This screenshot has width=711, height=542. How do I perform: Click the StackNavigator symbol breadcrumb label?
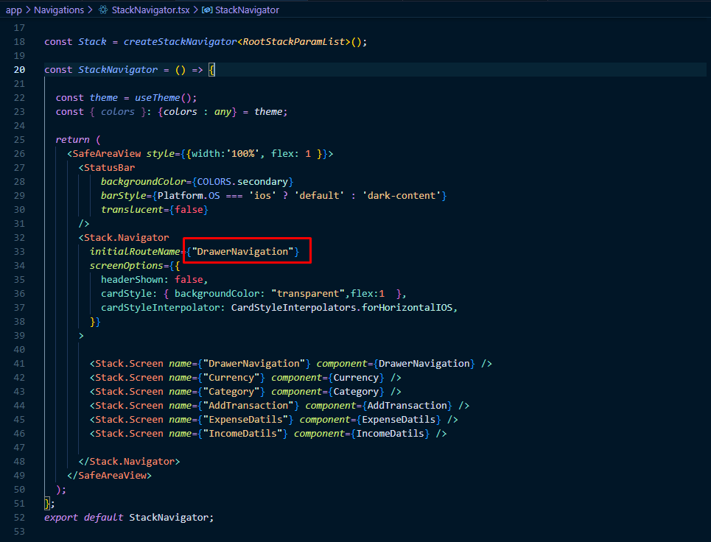(247, 10)
